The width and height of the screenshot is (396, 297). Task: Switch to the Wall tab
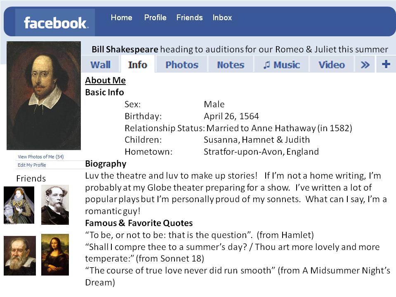click(x=101, y=65)
